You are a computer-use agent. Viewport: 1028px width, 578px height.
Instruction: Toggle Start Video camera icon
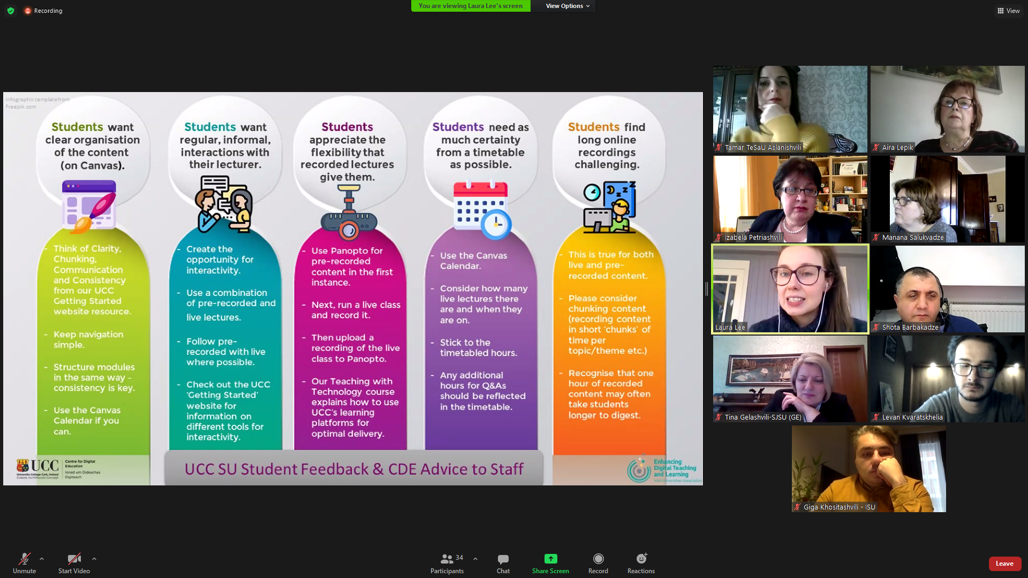74,559
